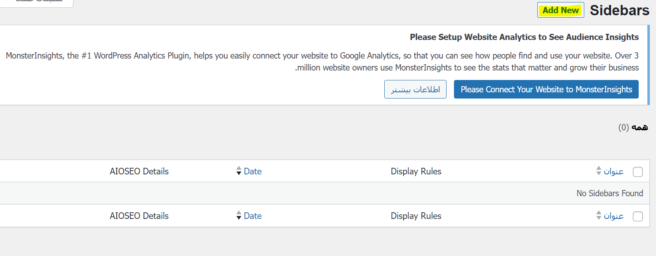Screen dimensions: 656x256
Task: Sort by عنوان in the table footer
Action: pos(614,216)
